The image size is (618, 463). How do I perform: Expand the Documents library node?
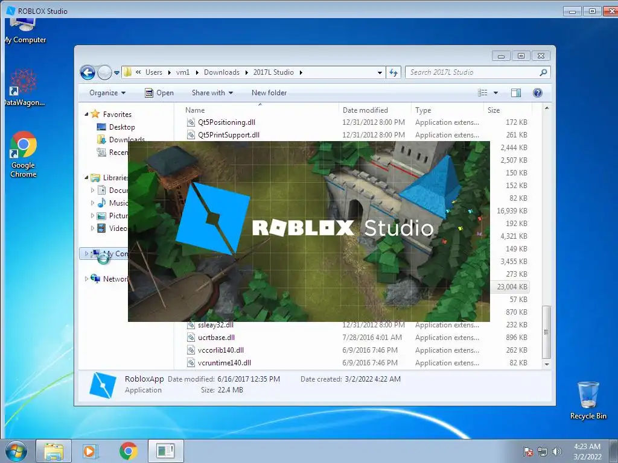(92, 191)
